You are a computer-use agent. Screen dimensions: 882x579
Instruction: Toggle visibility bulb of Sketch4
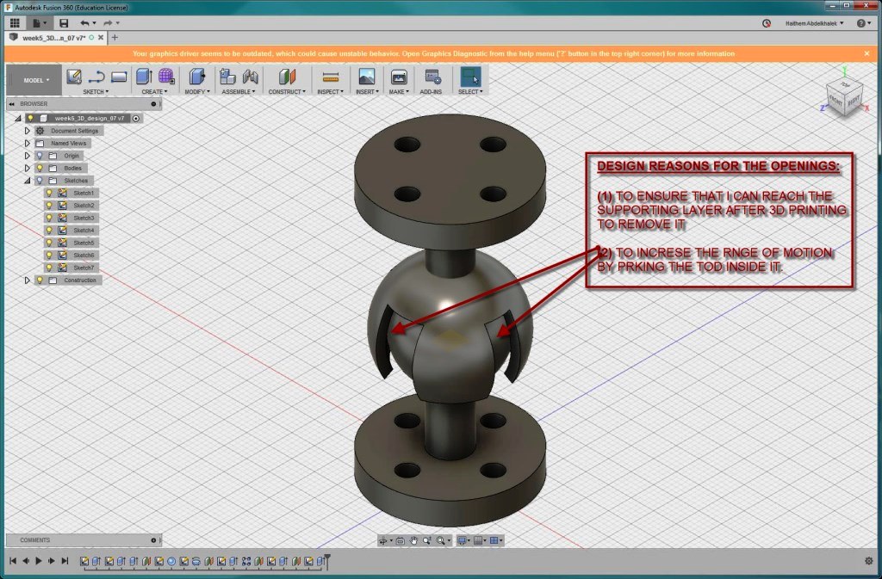49,231
